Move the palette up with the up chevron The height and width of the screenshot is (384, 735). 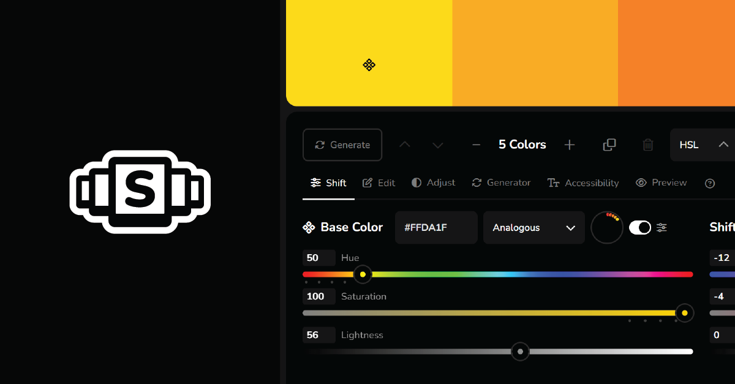pos(405,145)
